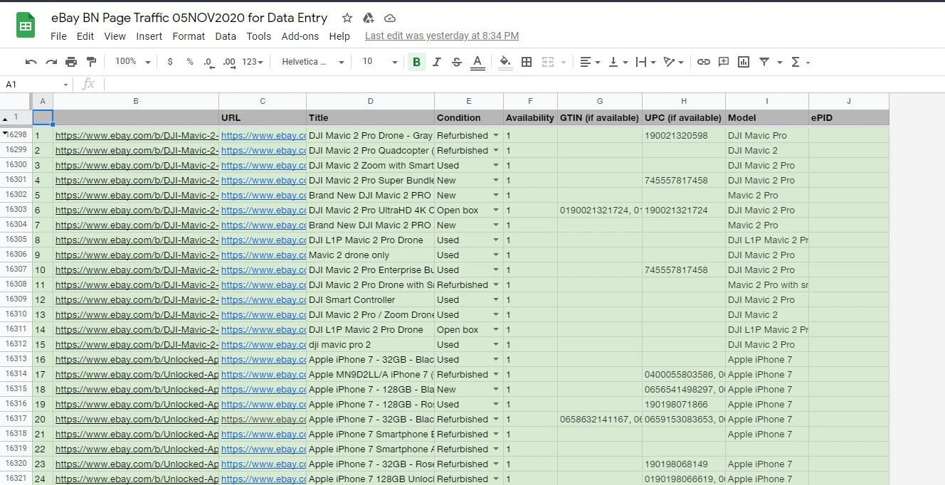This screenshot has width=945, height=485.
Task: Increase decimal places
Action: (x=229, y=62)
